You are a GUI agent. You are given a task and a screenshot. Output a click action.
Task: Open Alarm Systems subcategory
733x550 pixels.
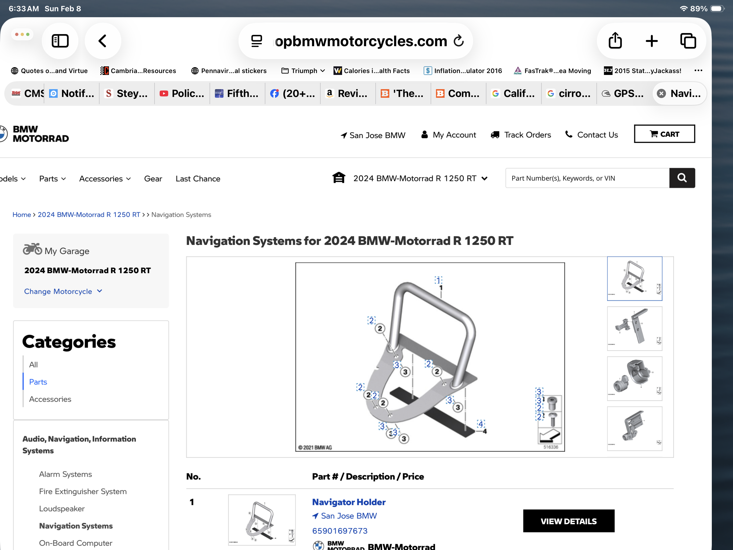(65, 474)
